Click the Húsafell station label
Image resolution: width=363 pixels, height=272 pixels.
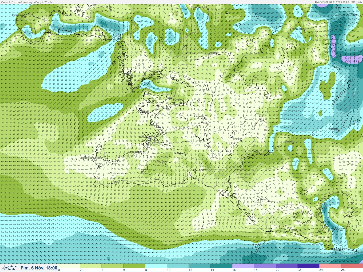(x=214, y=53)
